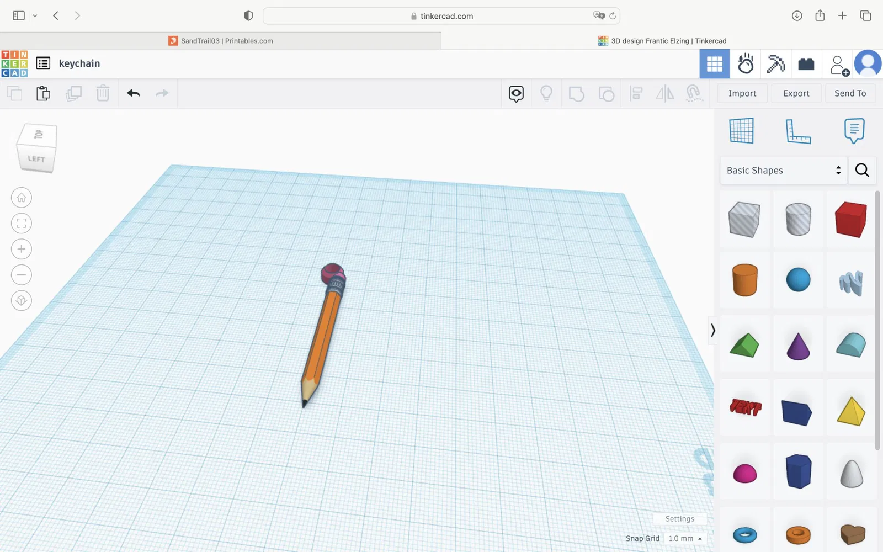Collapse the shapes panel with chevron

[712, 330]
